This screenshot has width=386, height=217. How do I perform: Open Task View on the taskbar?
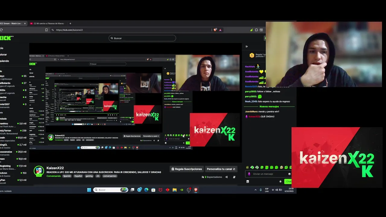pos(132,190)
